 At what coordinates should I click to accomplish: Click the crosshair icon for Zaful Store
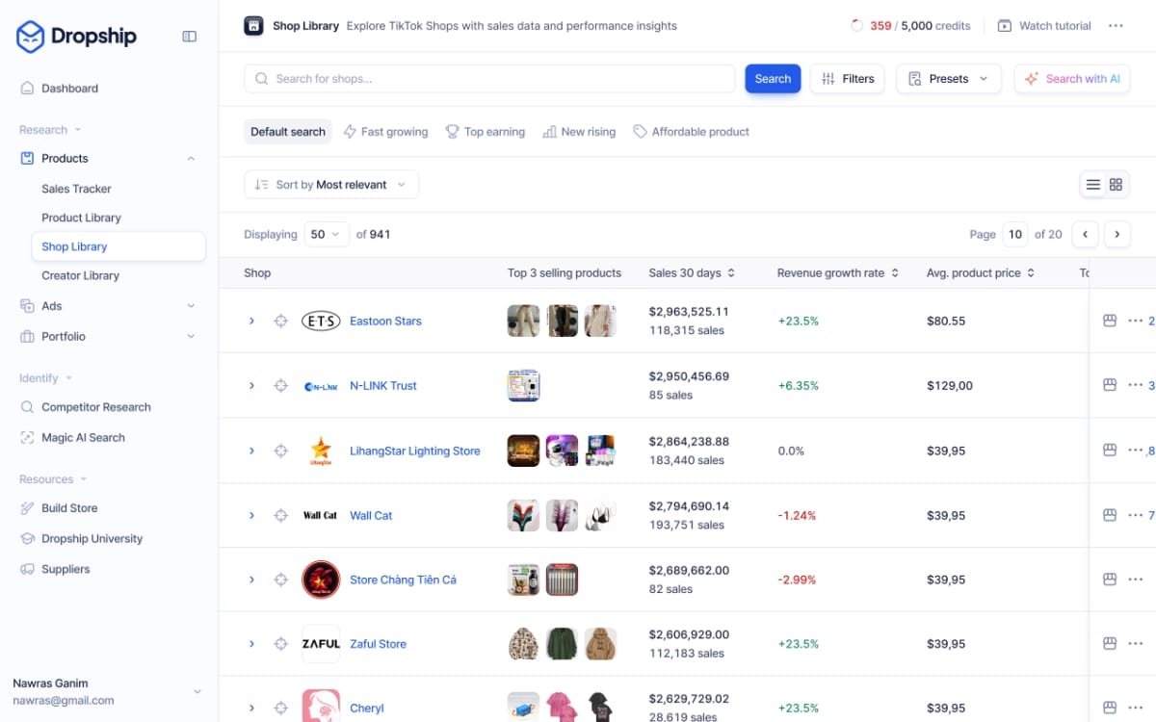(x=281, y=644)
